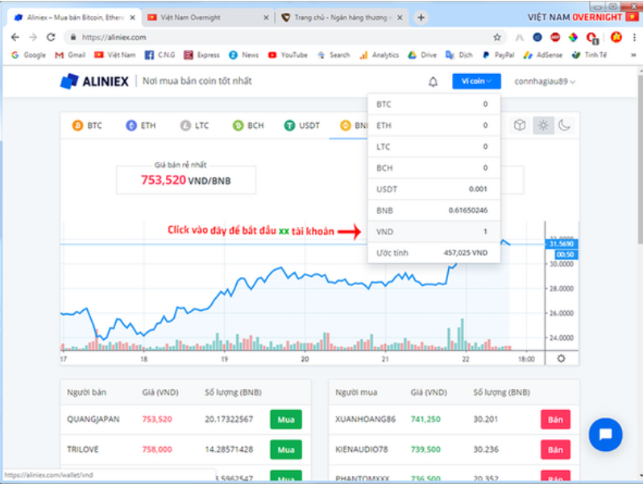This screenshot has width=643, height=484.
Task: Click the 31.5690 price marker on chart
Action: [x=562, y=244]
